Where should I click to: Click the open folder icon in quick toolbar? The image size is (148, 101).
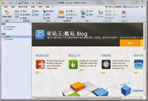16,3
